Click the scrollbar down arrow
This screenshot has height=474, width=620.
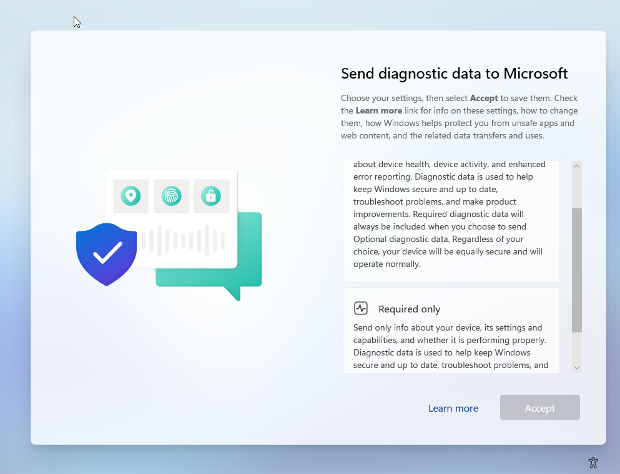(x=577, y=368)
